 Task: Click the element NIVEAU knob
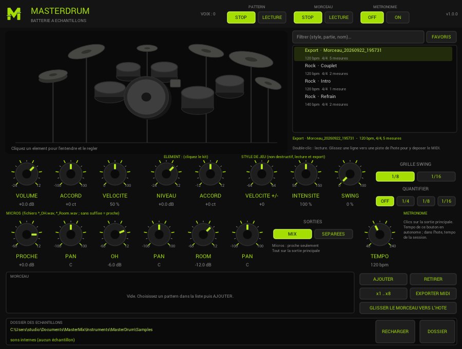click(x=166, y=174)
